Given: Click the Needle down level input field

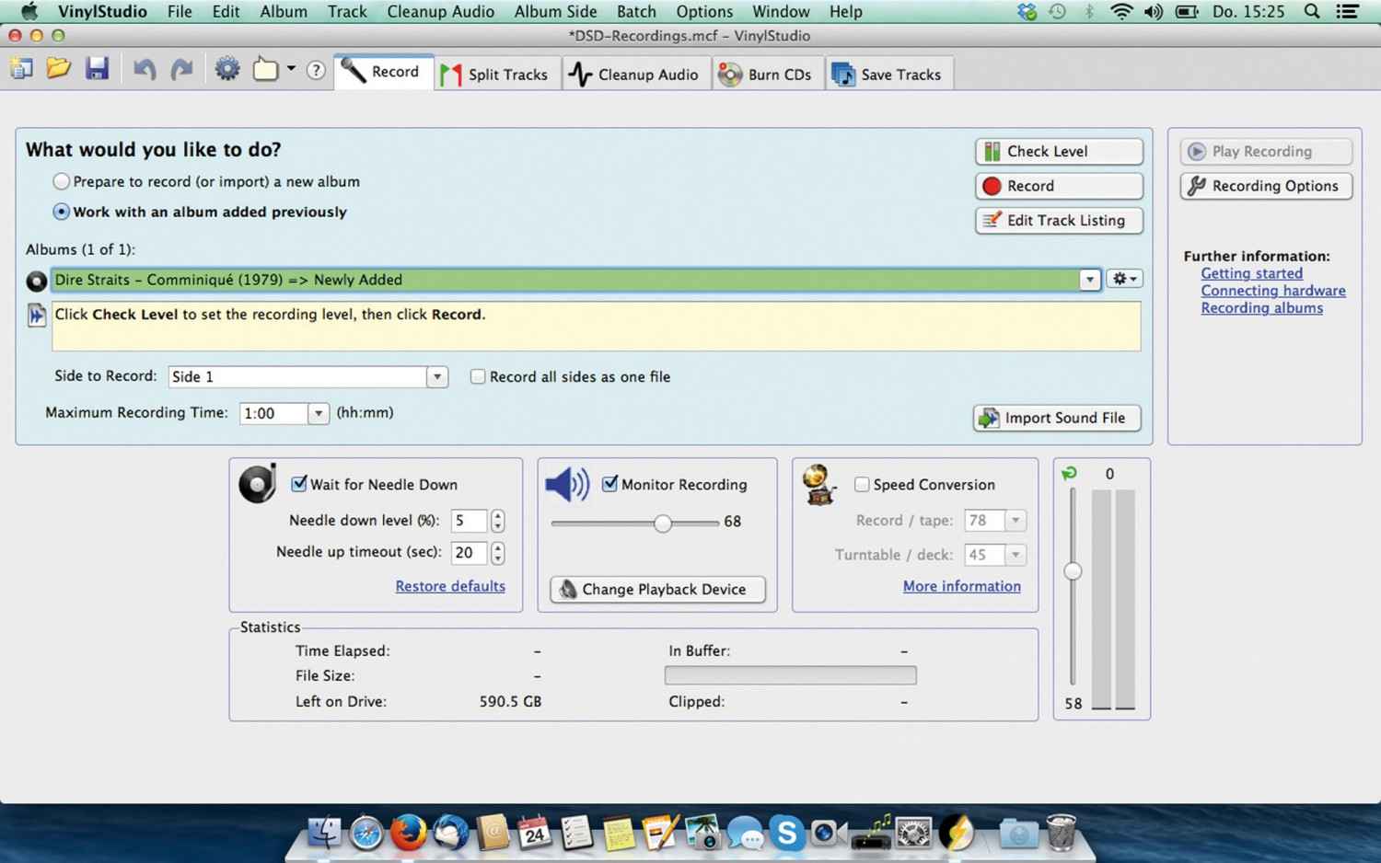Looking at the screenshot, I should coord(469,521).
